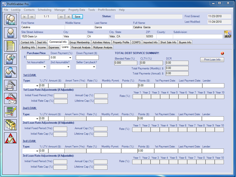This screenshot has height=177, width=236.
Task: Click the 3rd LOAN heading
Action: pyautogui.click(x=29, y=141)
